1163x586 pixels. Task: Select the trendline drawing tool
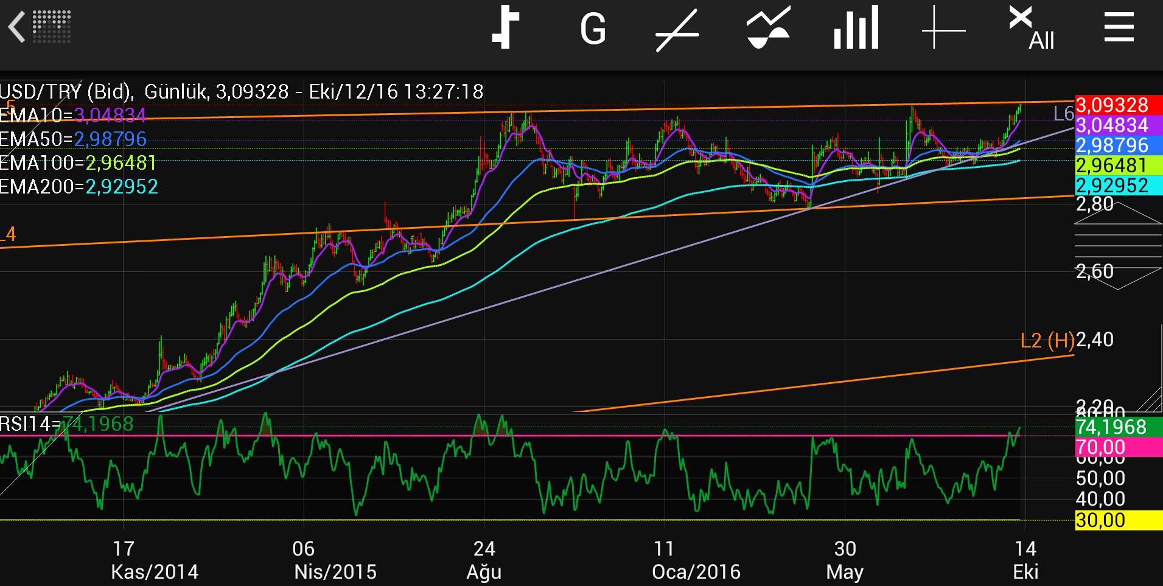tap(677, 30)
